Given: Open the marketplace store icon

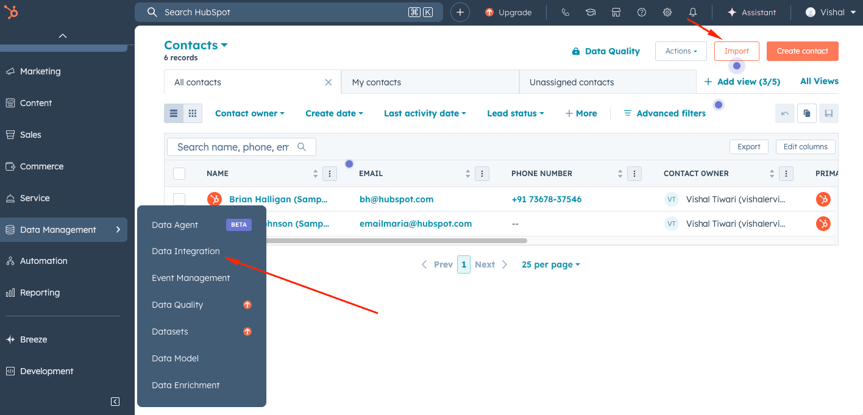Looking at the screenshot, I should coord(616,12).
